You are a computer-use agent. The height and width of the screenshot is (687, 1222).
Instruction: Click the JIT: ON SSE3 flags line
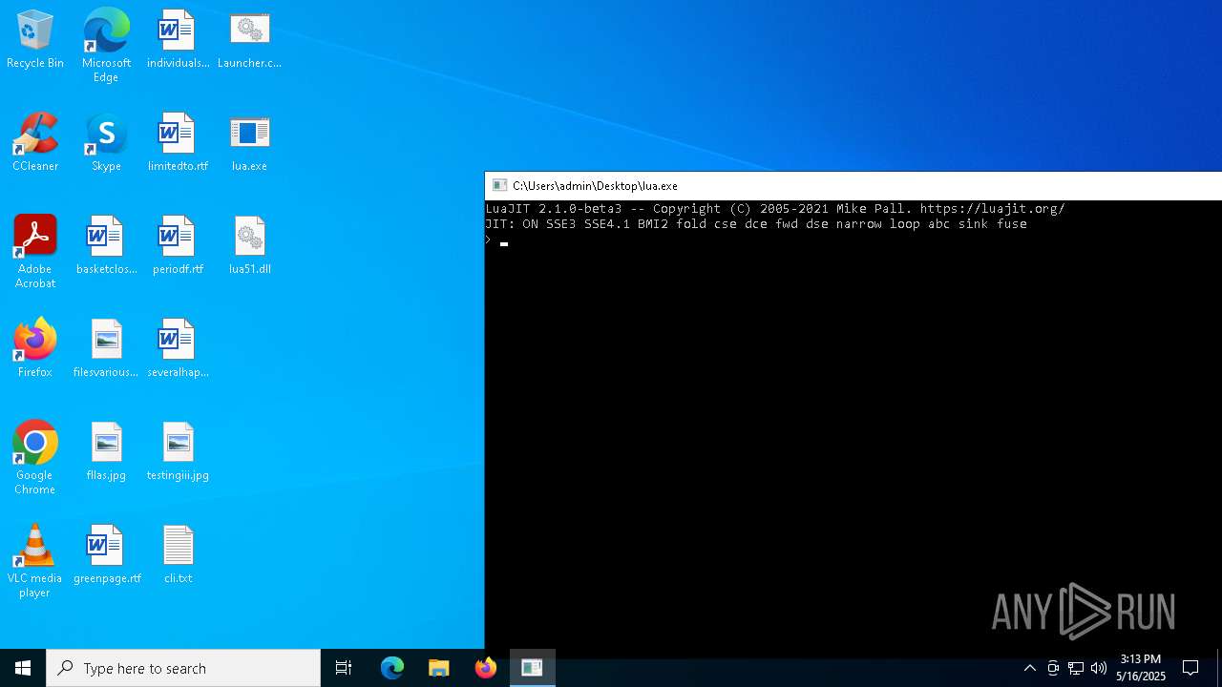click(756, 224)
